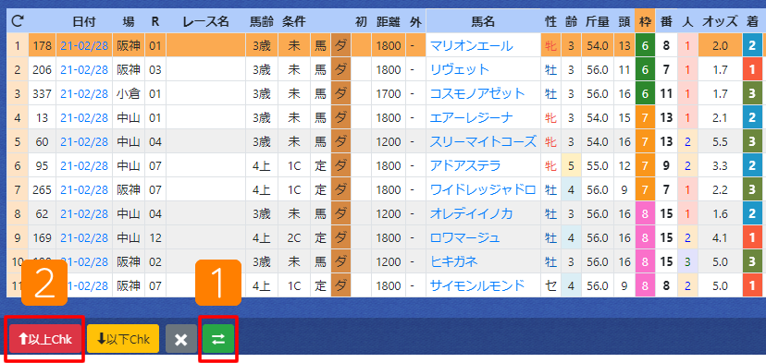Image resolution: width=766 pixels, height=363 pixels.
Task: Open date link in the 小倉 row
Action: point(84,93)
